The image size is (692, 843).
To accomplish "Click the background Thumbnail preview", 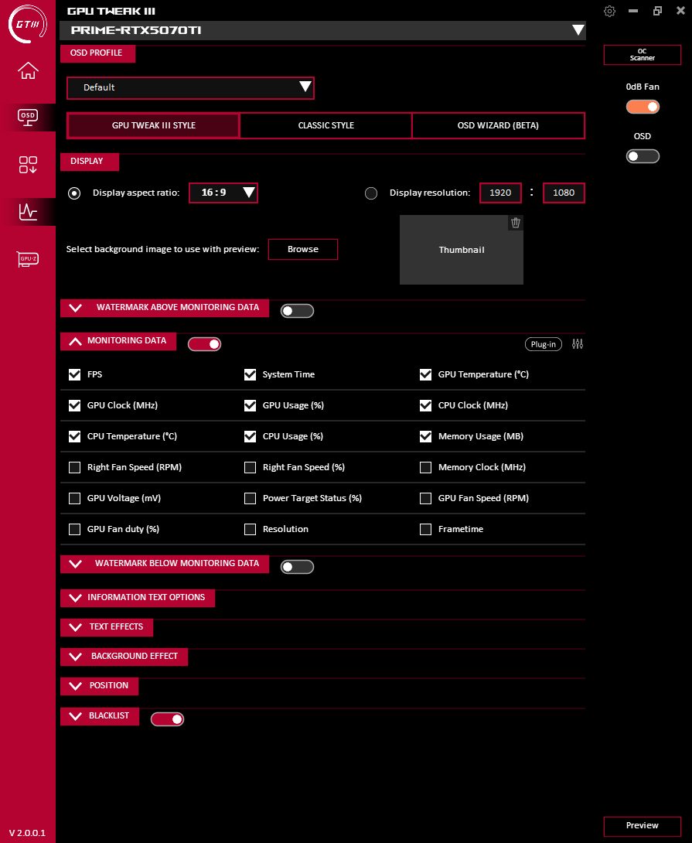I will pyautogui.click(x=462, y=250).
